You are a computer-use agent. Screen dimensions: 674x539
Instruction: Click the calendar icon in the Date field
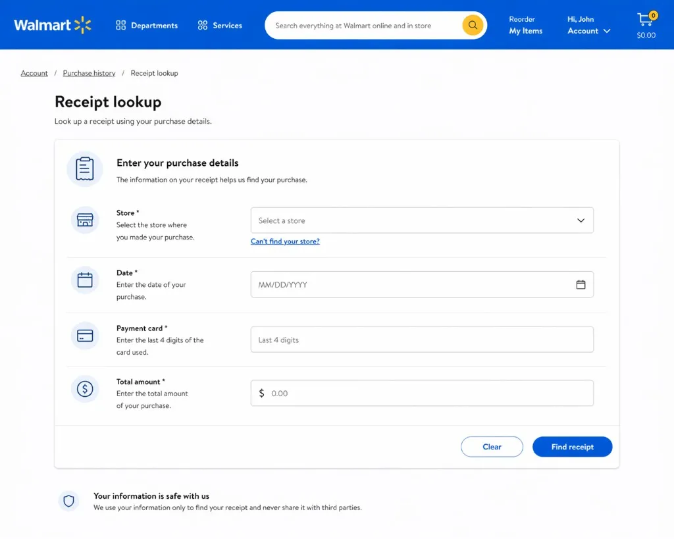[581, 284]
